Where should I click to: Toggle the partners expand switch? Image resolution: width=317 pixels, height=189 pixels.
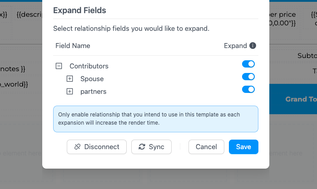[248, 90]
